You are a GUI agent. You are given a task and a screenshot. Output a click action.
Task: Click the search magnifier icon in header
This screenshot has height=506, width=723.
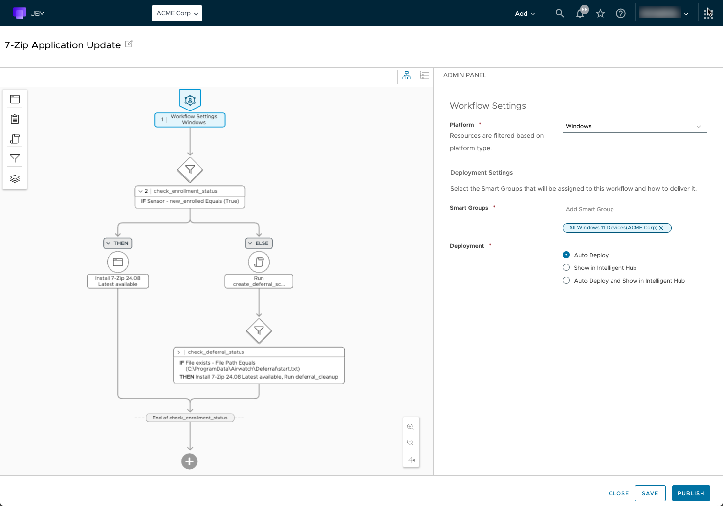click(560, 14)
